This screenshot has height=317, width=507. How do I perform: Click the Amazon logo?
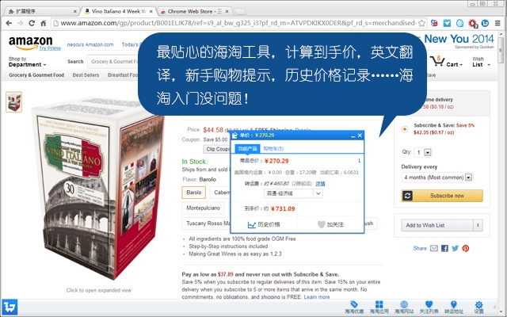[x=31, y=43]
